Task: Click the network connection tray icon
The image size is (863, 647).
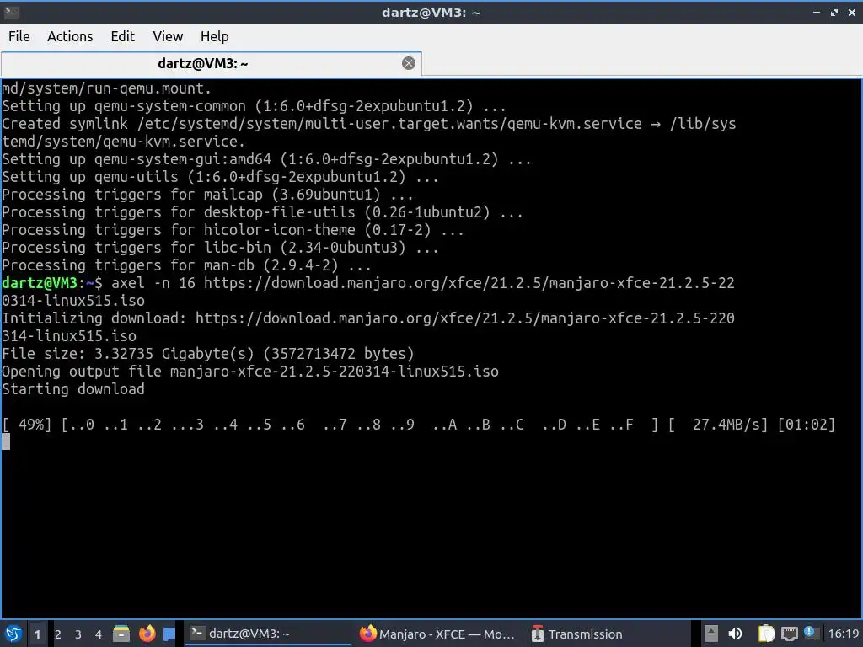Action: pos(789,634)
